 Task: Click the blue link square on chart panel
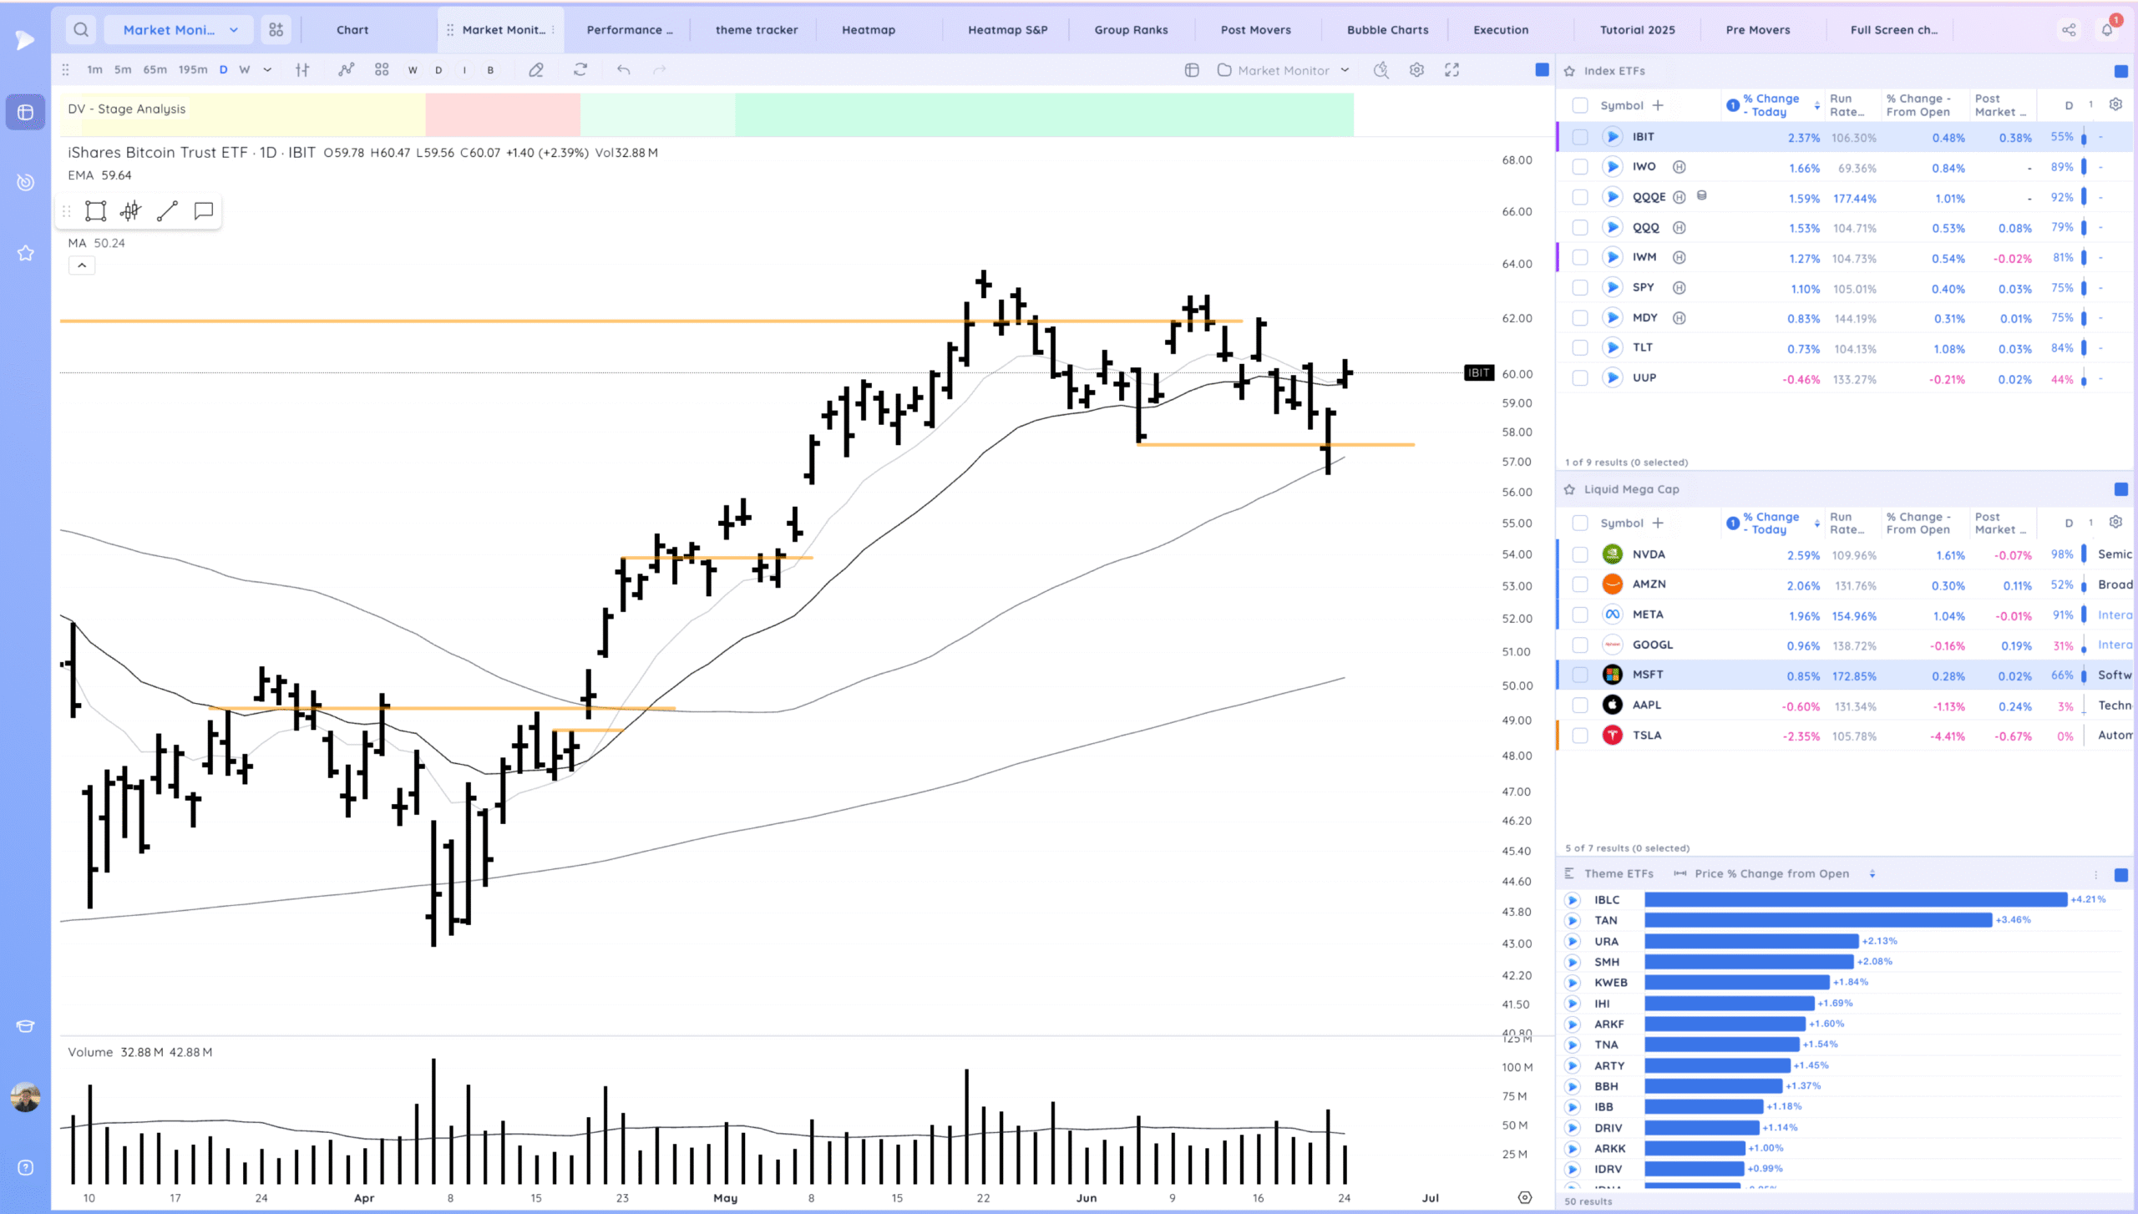(x=1543, y=70)
